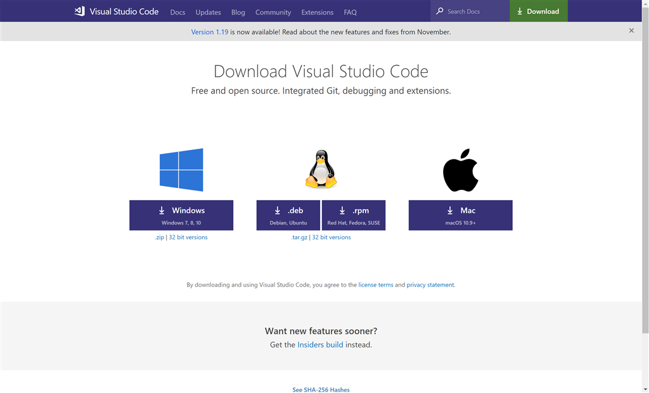
Task: Click the Visual Studio Code logo icon
Action: [x=79, y=11]
